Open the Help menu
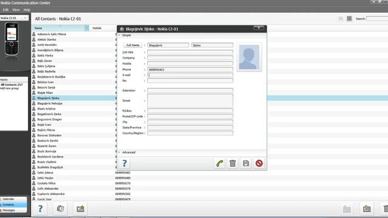The height and width of the screenshot is (218, 388). click(x=27, y=10)
